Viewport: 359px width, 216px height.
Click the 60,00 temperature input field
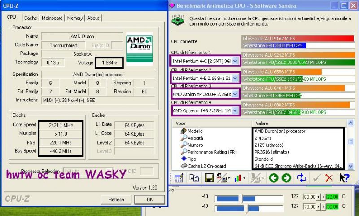tap(309, 197)
